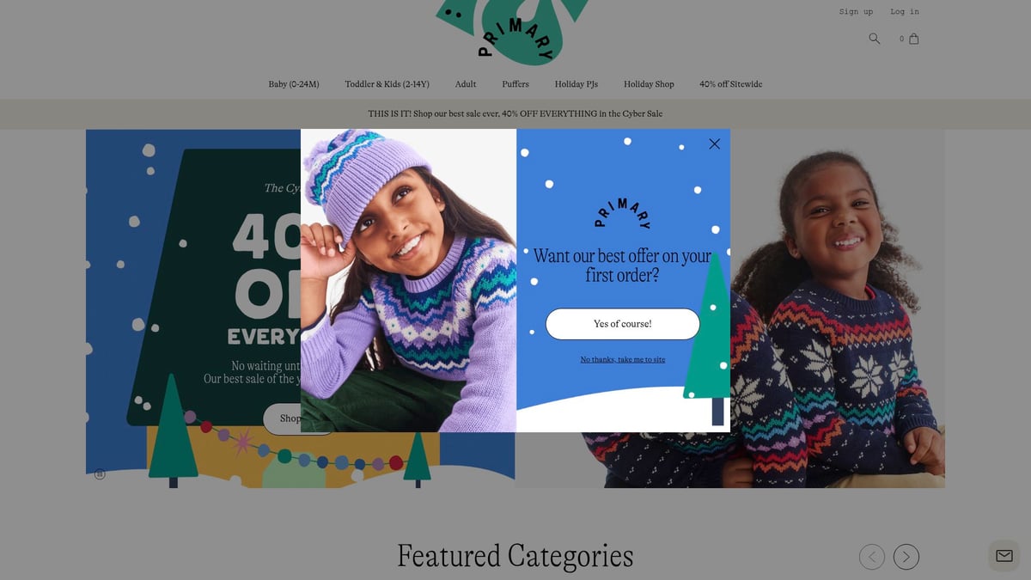1031x580 pixels.
Task: Select Puffers in navigation
Action: click(x=515, y=84)
